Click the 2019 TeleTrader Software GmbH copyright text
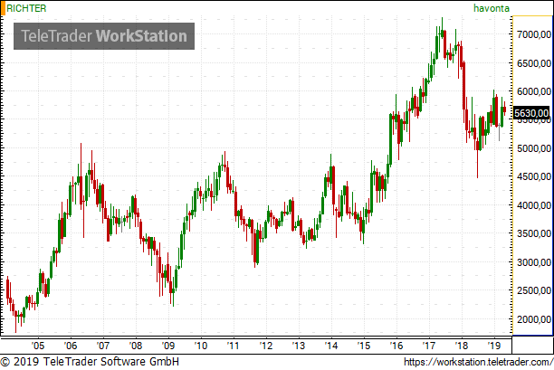The width and height of the screenshot is (554, 370). tap(90, 362)
